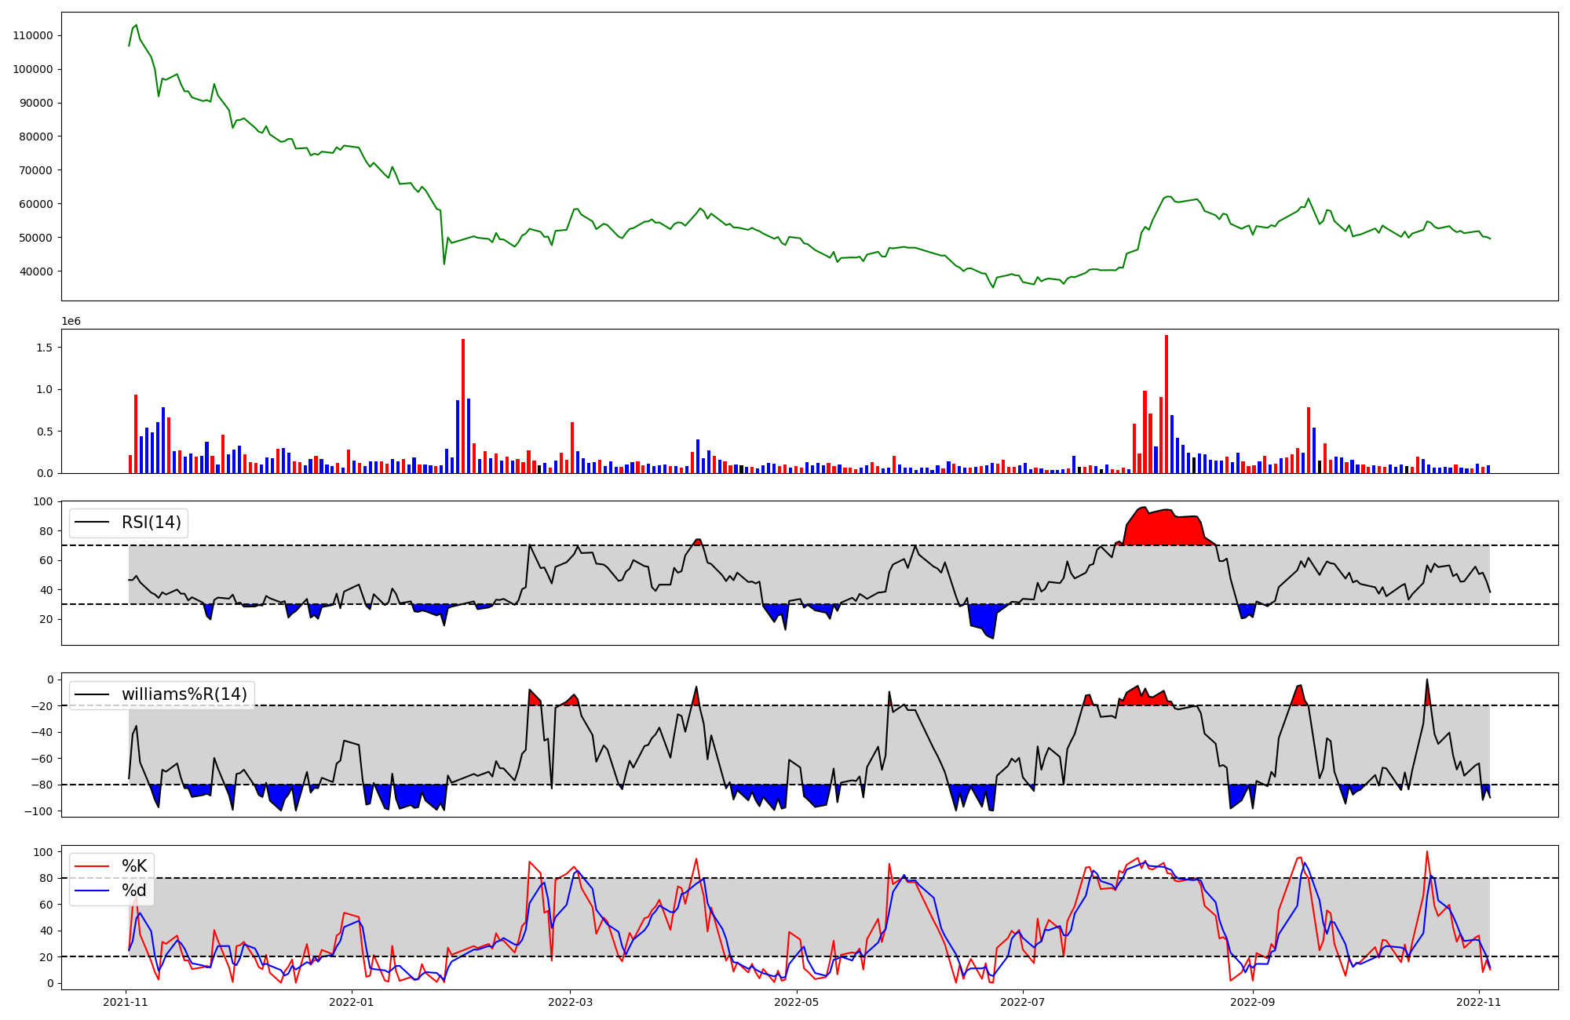1570x1020 pixels.
Task: Click the %d text in the stochastic legend
Action: click(x=133, y=891)
